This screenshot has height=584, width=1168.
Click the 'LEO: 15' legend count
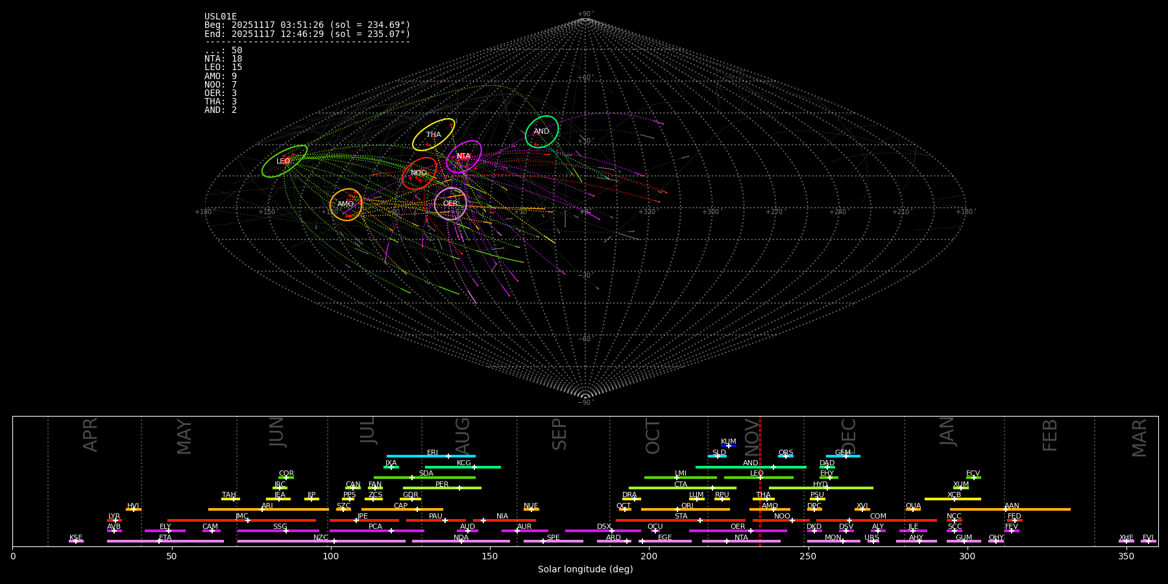point(223,67)
